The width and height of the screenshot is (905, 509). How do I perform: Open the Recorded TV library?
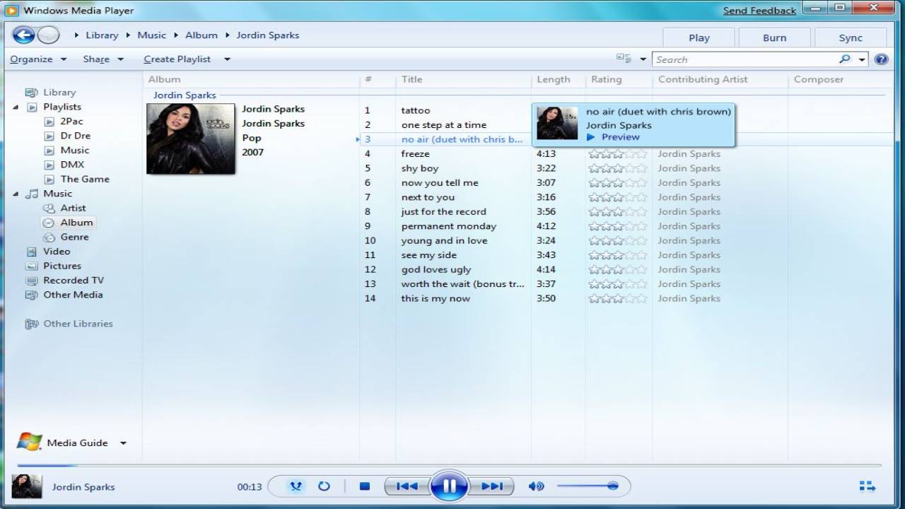tap(74, 281)
